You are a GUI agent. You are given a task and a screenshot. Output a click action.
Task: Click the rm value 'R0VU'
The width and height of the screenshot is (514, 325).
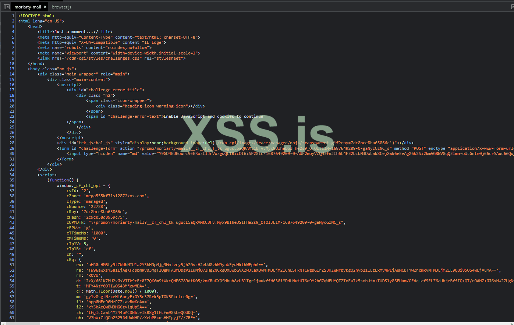(x=93, y=275)
